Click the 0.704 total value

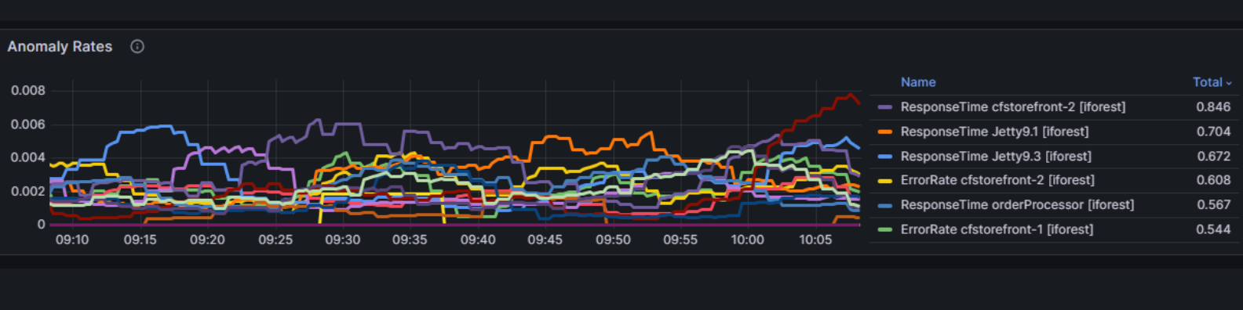click(x=1213, y=132)
